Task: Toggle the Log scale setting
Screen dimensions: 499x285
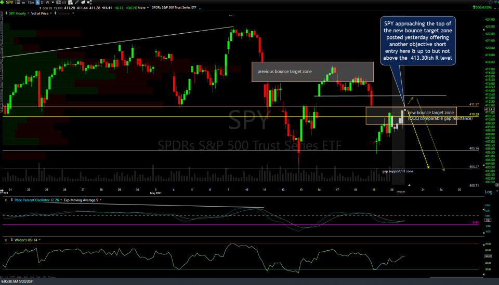Action: [489, 192]
